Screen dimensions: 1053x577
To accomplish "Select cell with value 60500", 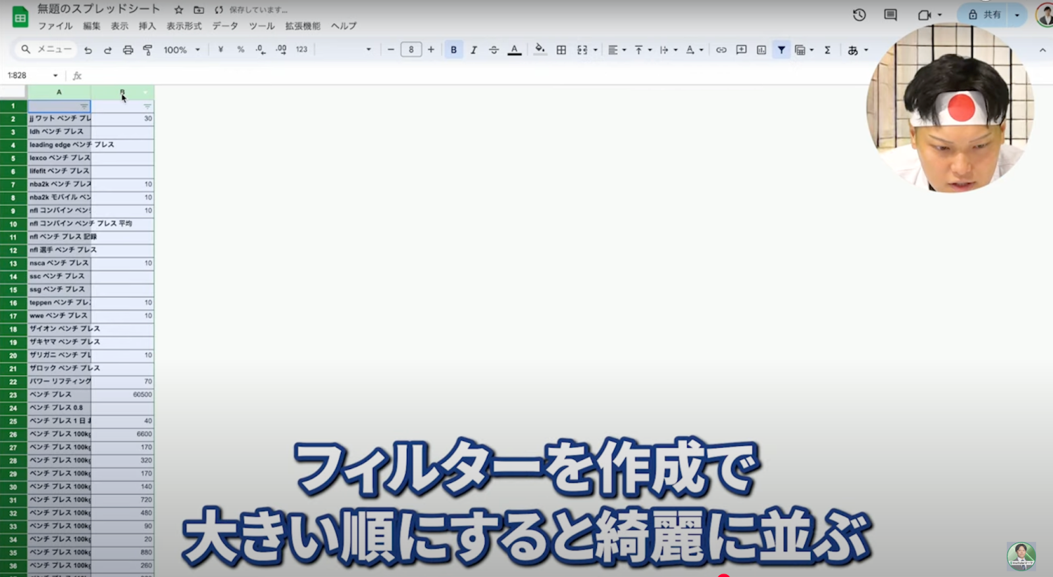I will [x=122, y=395].
